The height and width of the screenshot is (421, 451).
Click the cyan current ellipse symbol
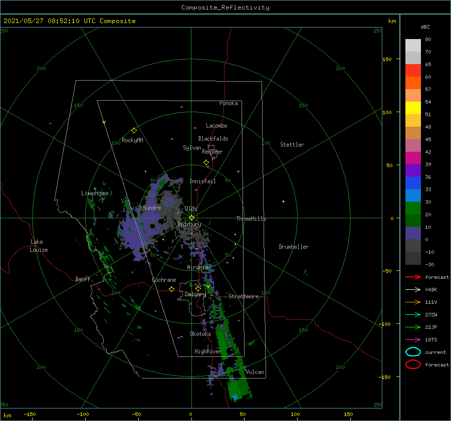(413, 352)
